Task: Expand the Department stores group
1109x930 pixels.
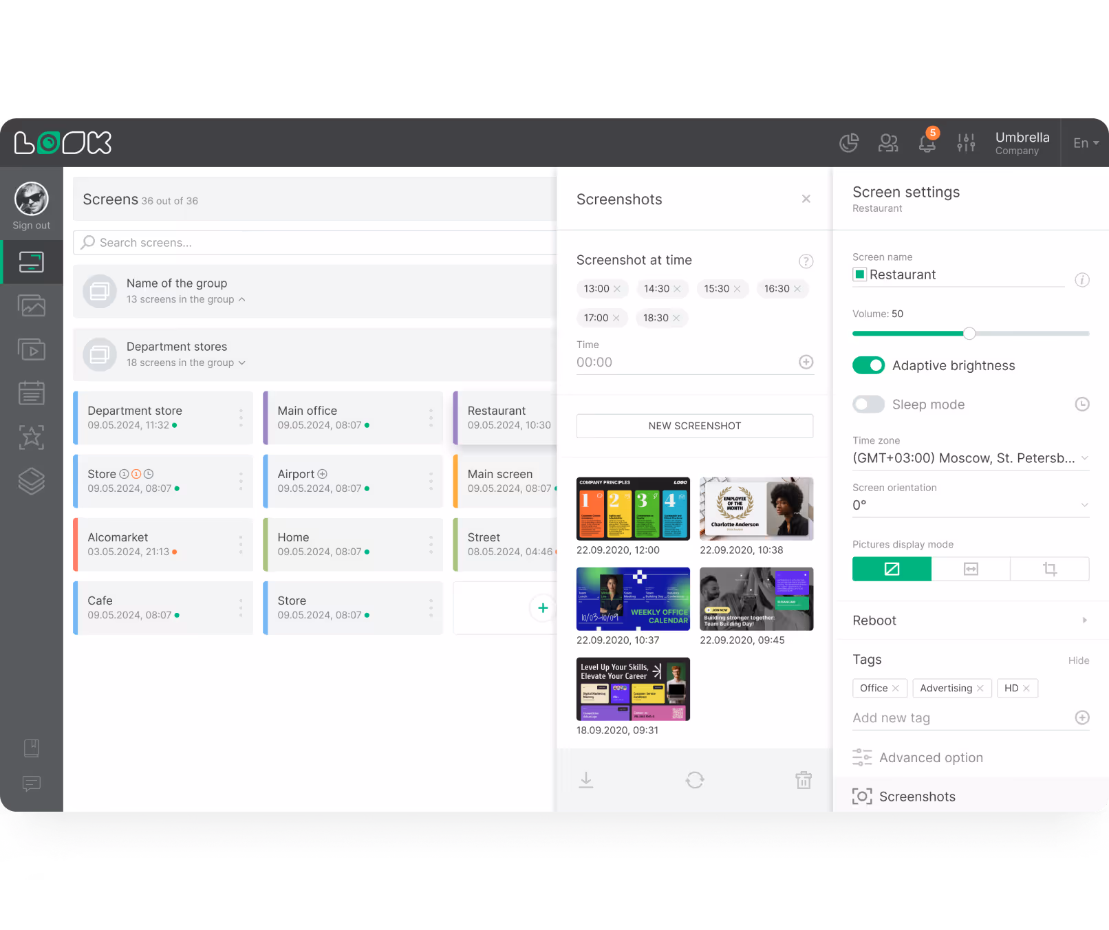Action: [241, 363]
